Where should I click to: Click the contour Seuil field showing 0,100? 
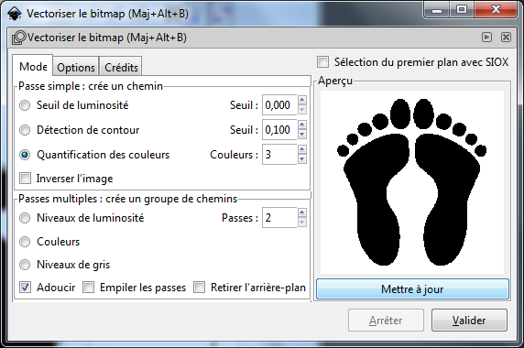[x=279, y=129]
